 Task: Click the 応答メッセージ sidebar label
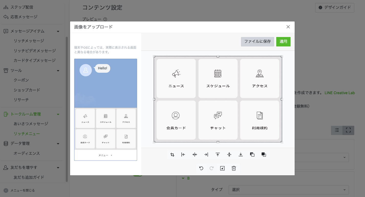[24, 17]
